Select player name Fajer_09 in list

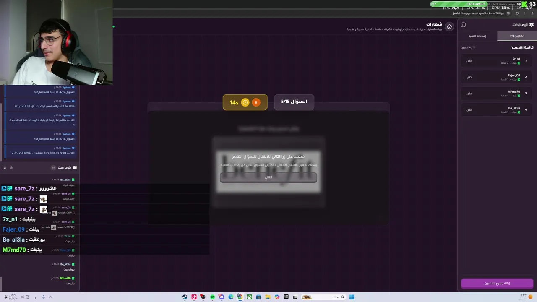[514, 75]
